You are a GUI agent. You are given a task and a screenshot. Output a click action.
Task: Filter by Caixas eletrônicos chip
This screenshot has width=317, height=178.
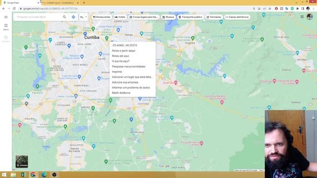tap(237, 17)
